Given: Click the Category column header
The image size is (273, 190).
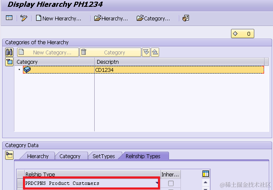Looking at the screenshot, I should pyautogui.click(x=54, y=62).
